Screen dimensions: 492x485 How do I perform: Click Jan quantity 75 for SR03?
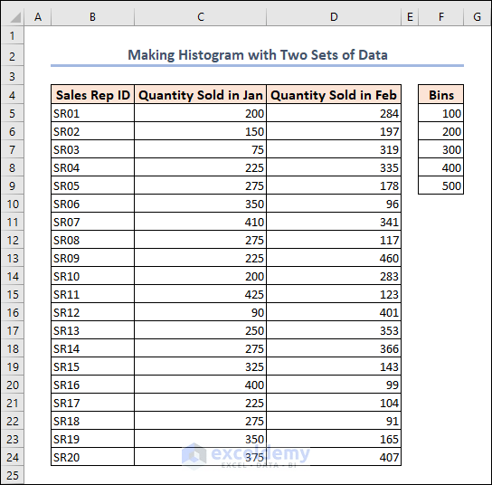[200, 149]
